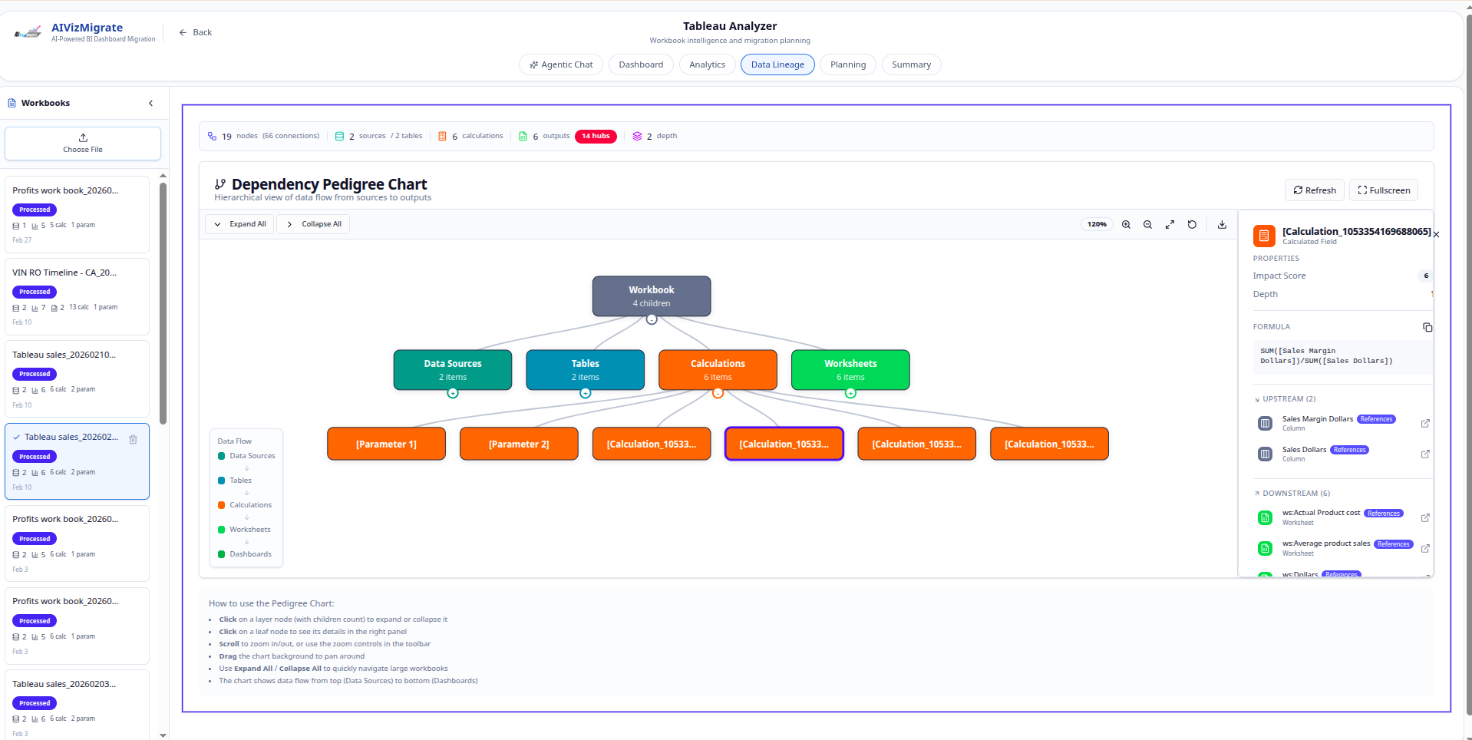Screen dimensions: 1472x740
Task: Click the Workbooks document icon
Action: (12, 103)
